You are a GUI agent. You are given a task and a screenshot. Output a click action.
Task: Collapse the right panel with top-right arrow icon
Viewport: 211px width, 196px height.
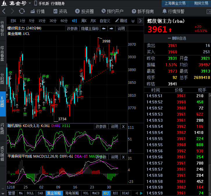[x=209, y=12]
